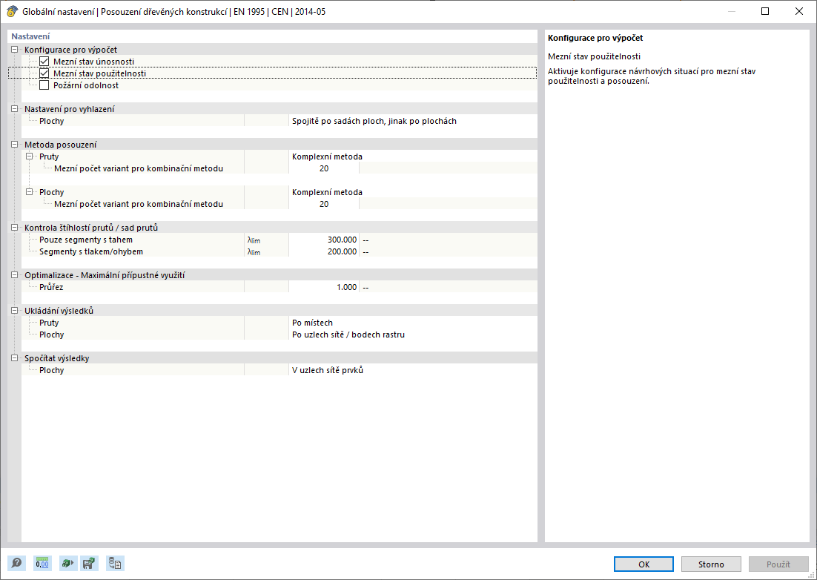Image resolution: width=817 pixels, height=580 pixels.
Task: Open Po místech results storage value
Action: click(413, 323)
